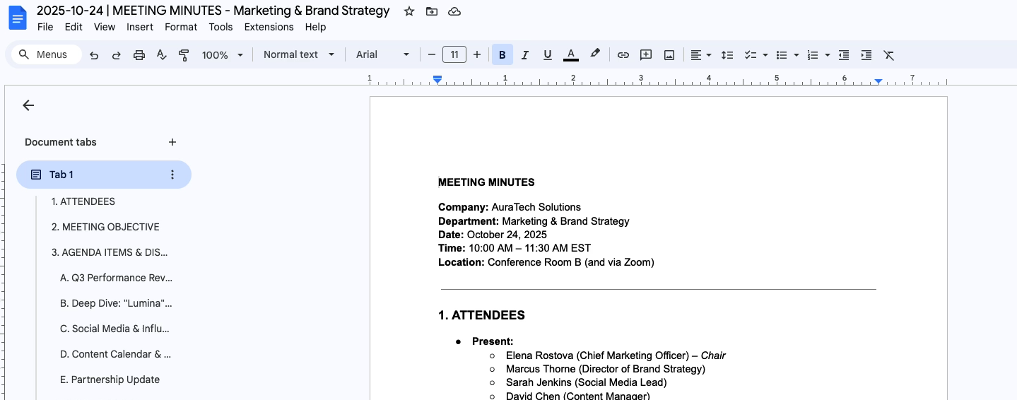
Task: Open the 100% zoom dropdown
Action: (x=222, y=54)
